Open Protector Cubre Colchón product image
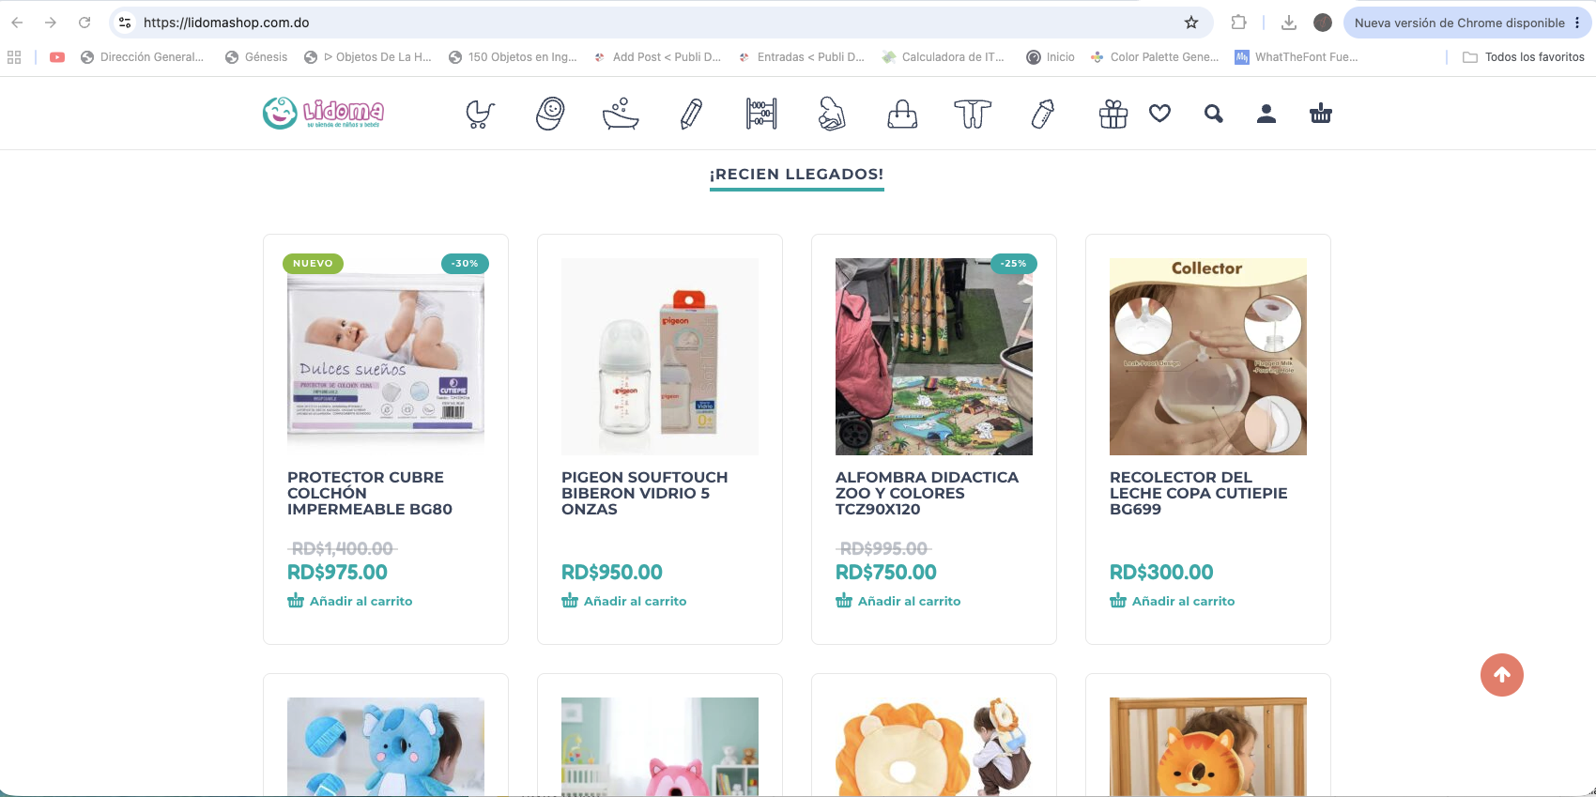Viewport: 1596px width, 797px height. (386, 357)
